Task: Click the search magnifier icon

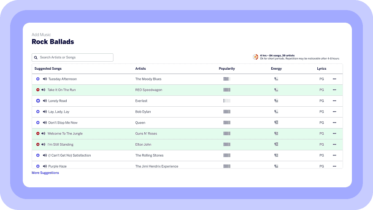Action: pyautogui.click(x=36, y=58)
